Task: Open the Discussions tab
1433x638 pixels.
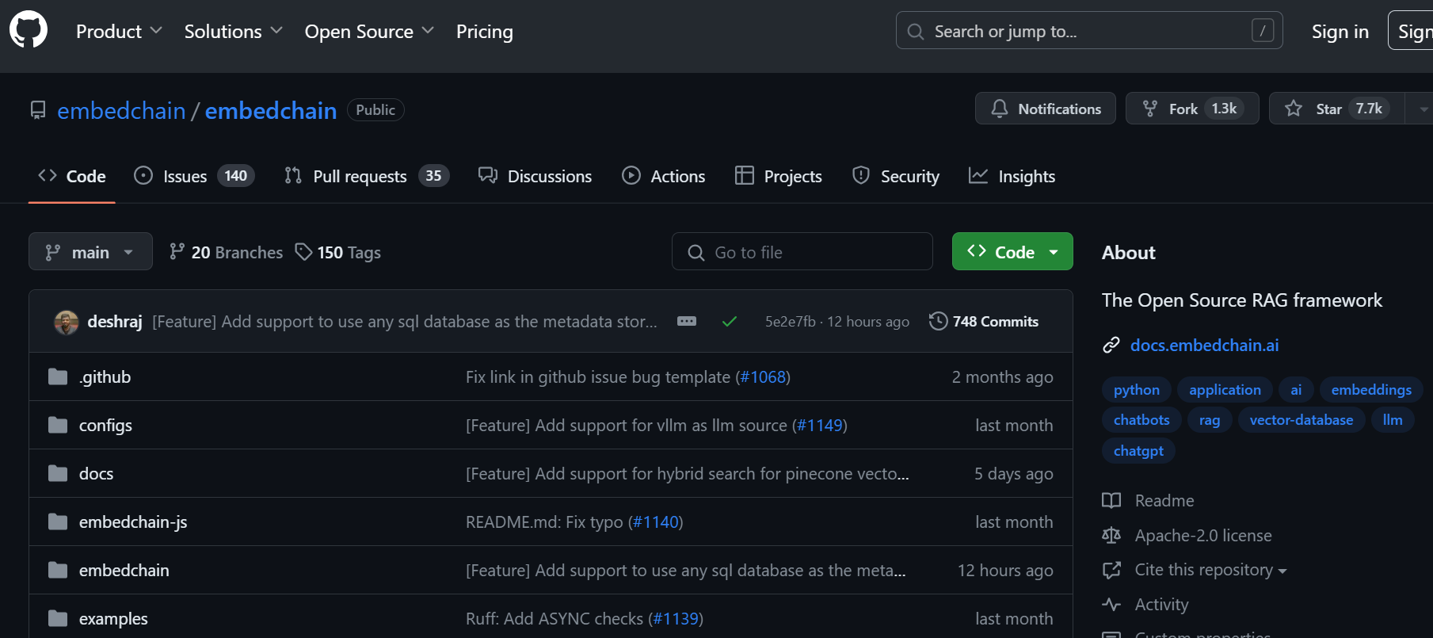Action: click(x=535, y=176)
